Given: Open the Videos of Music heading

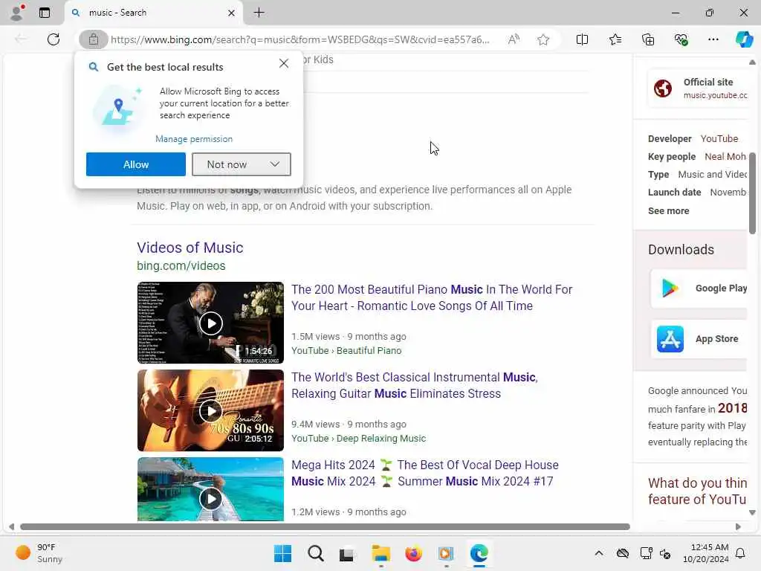Looking at the screenshot, I should [190, 248].
